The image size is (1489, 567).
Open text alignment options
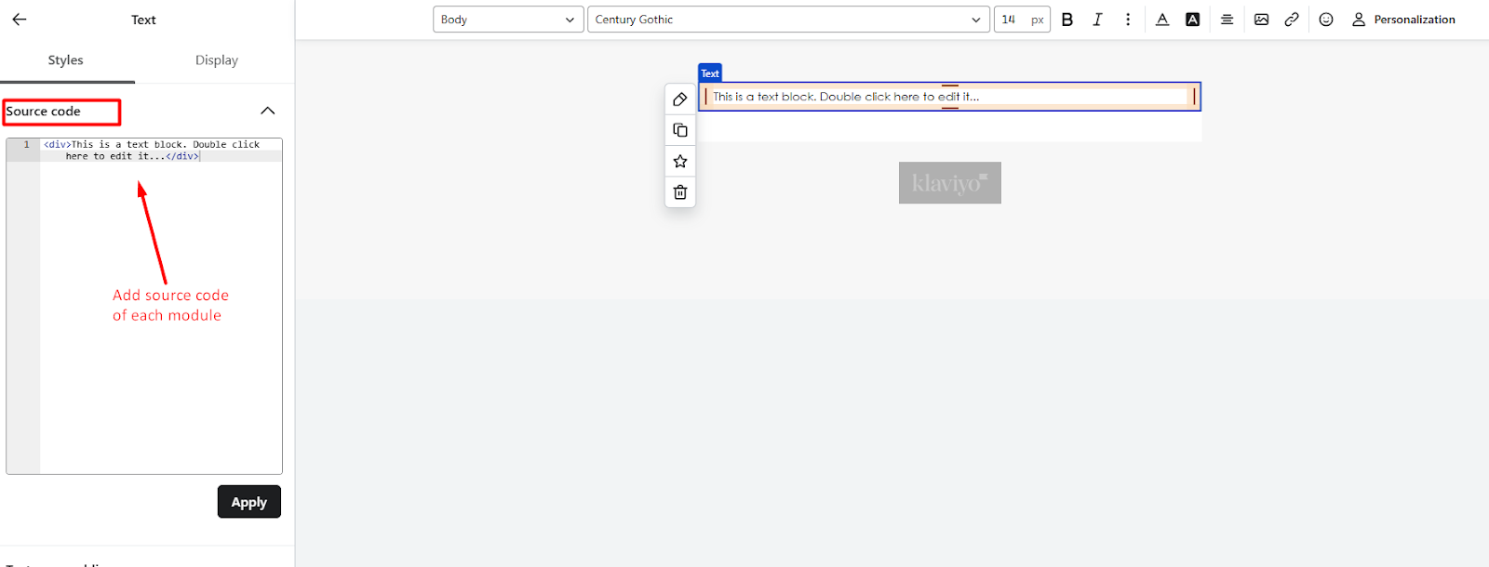1227,20
